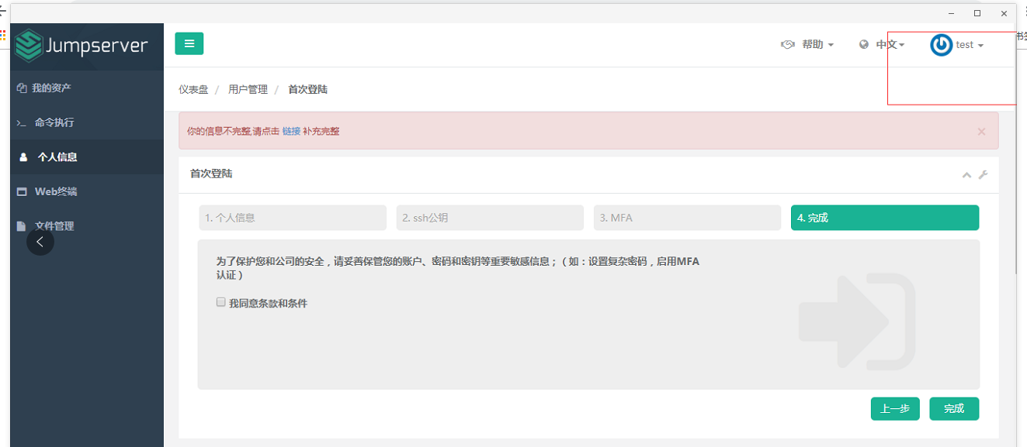
Task: Click the glasses icon next to 帮助
Action: pyautogui.click(x=787, y=44)
